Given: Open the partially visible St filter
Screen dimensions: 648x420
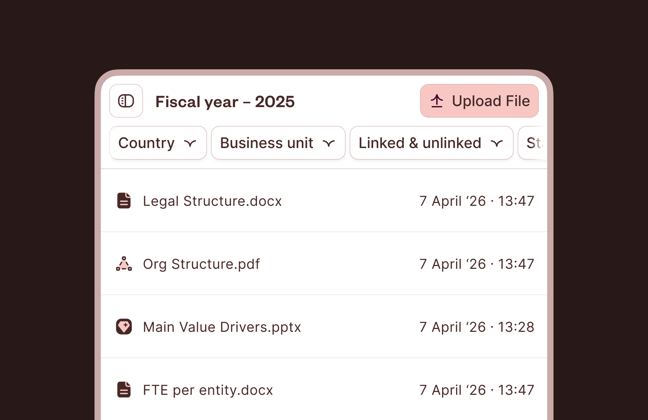Looking at the screenshot, I should [534, 143].
